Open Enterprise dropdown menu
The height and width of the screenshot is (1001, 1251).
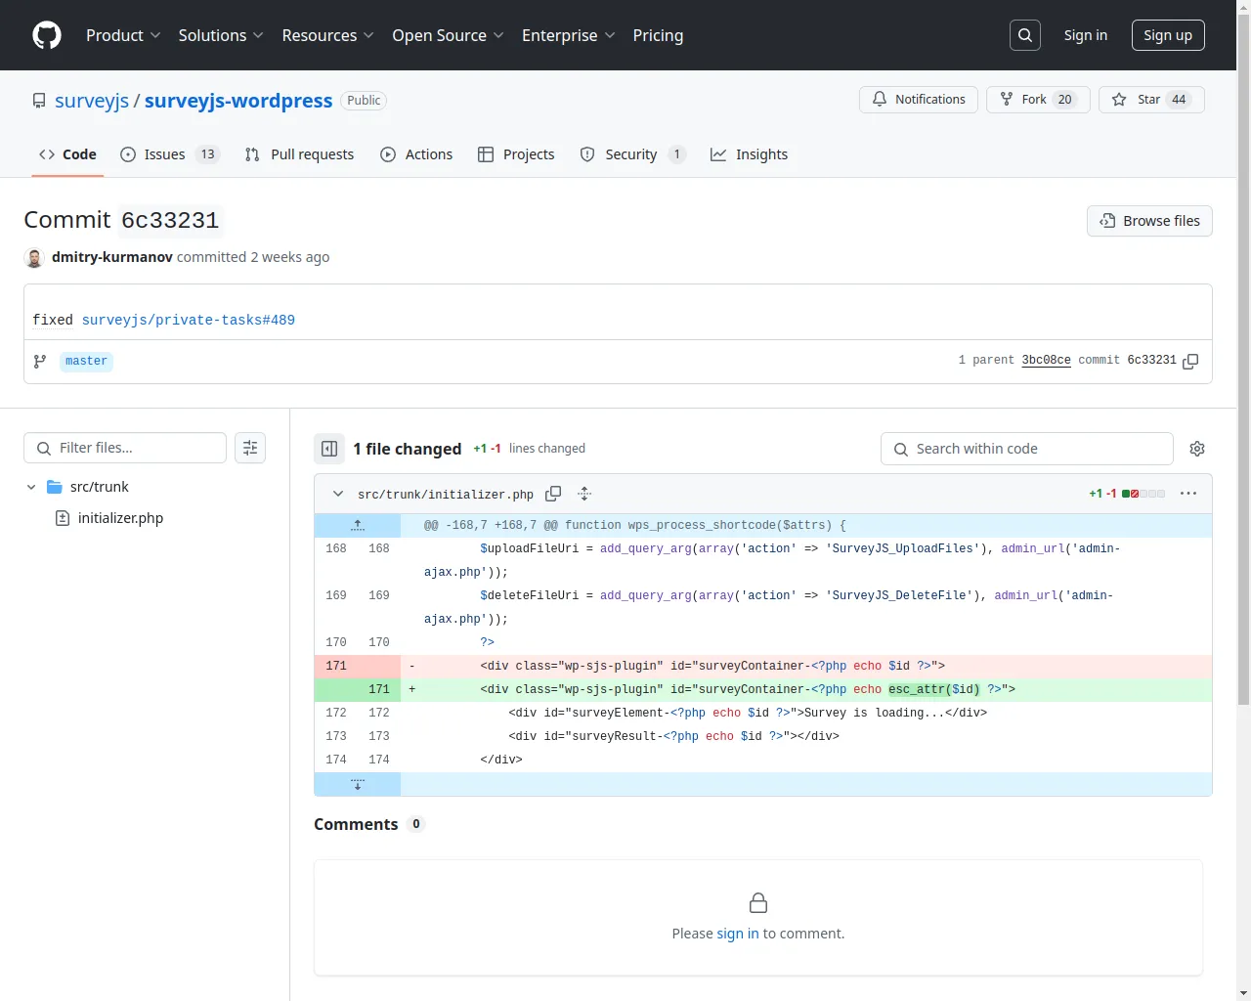568,35
